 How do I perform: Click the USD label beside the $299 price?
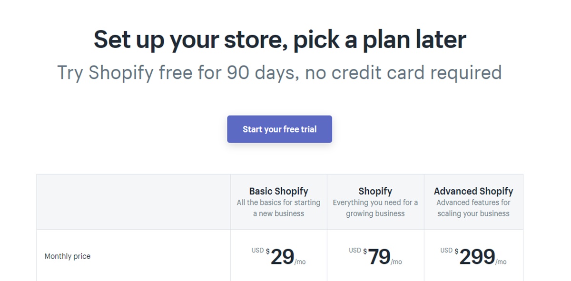pos(446,250)
